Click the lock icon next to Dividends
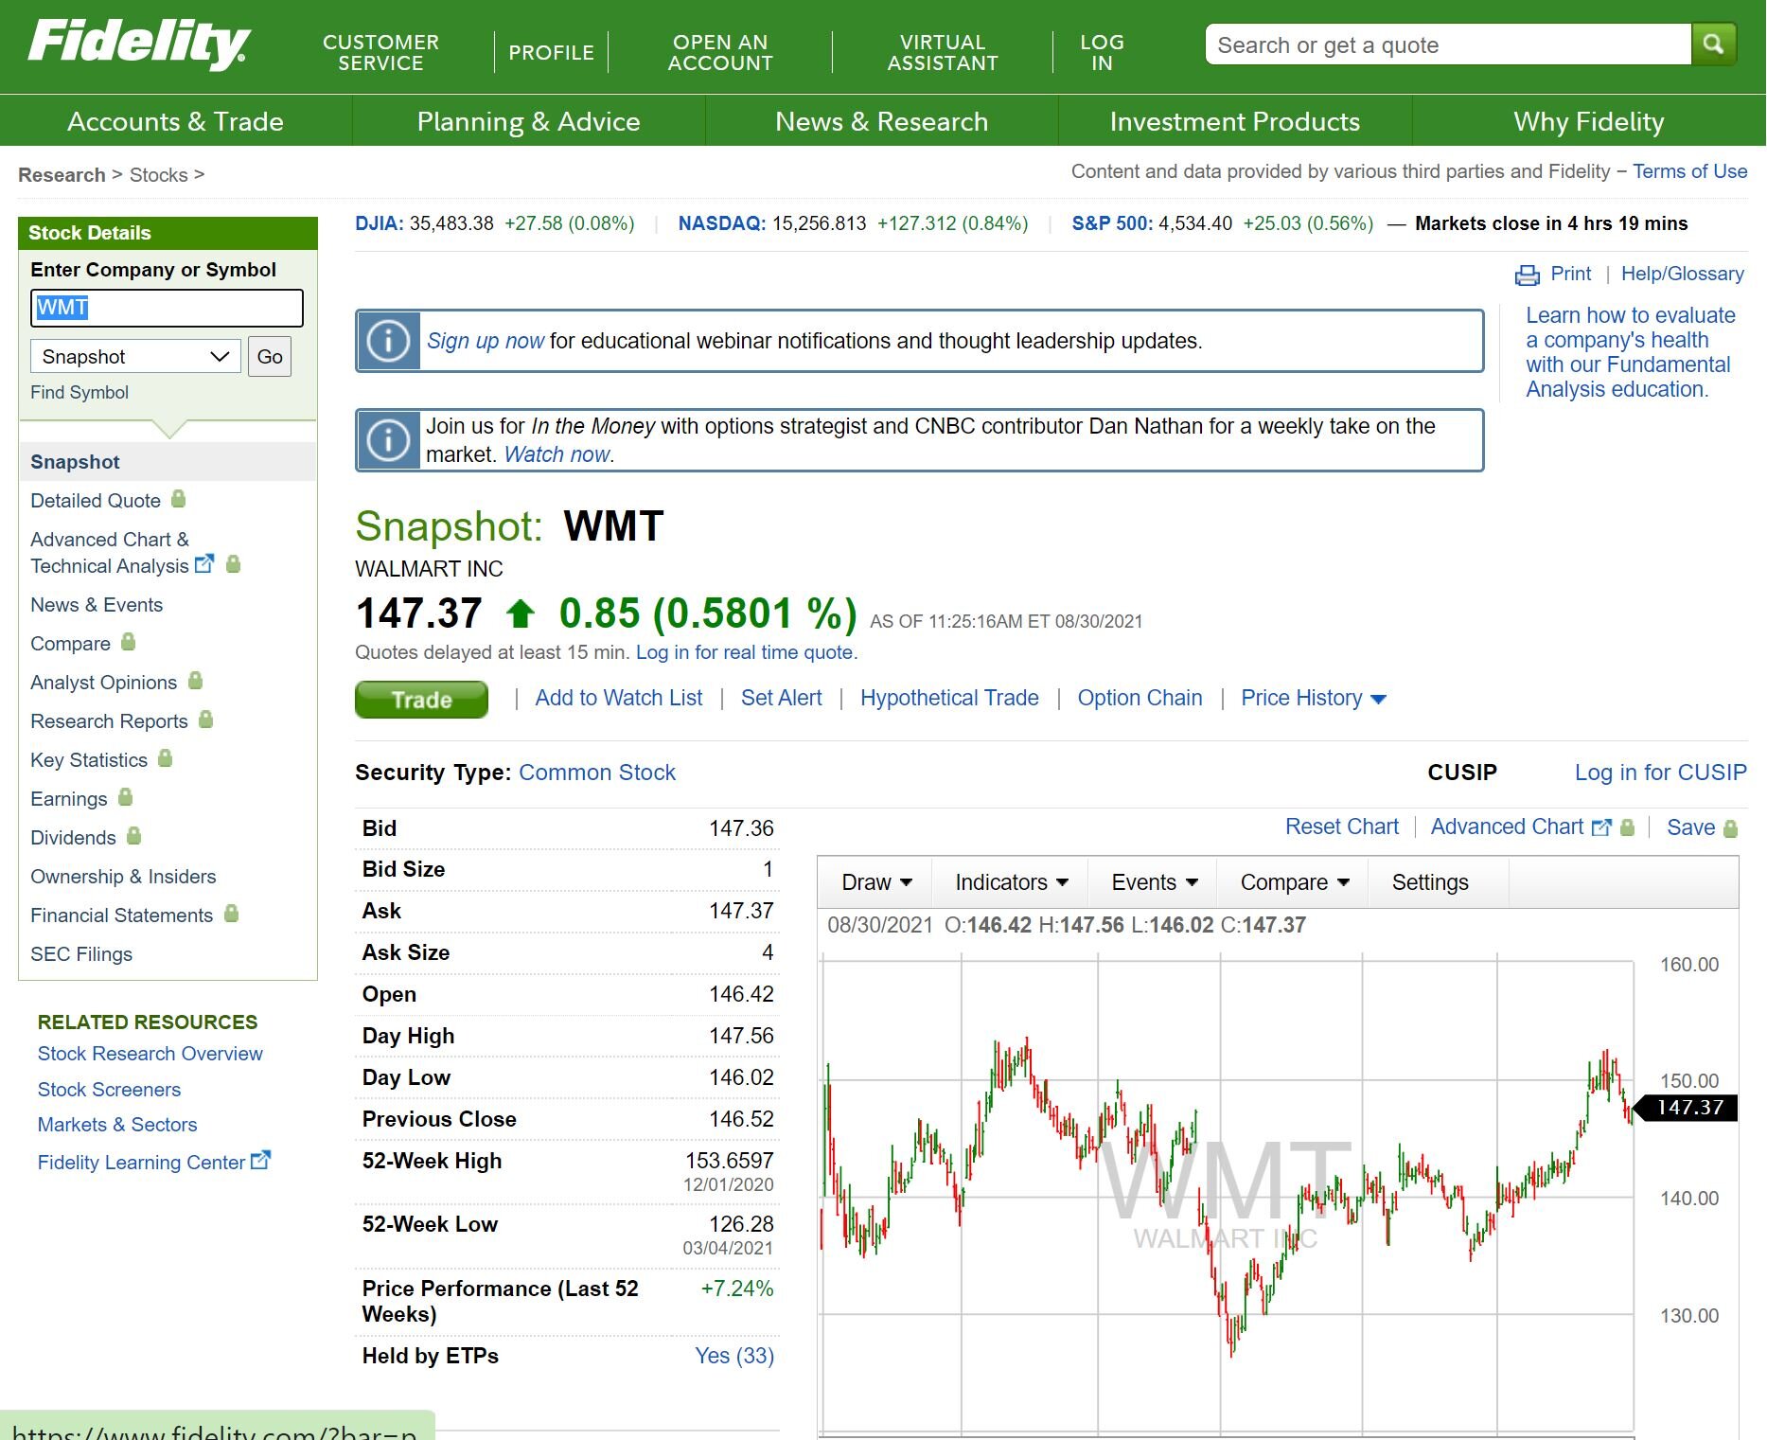This screenshot has height=1440, width=1767. click(x=134, y=836)
